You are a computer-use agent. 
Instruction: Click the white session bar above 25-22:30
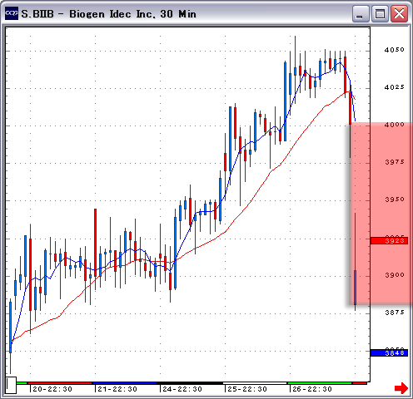255,383
